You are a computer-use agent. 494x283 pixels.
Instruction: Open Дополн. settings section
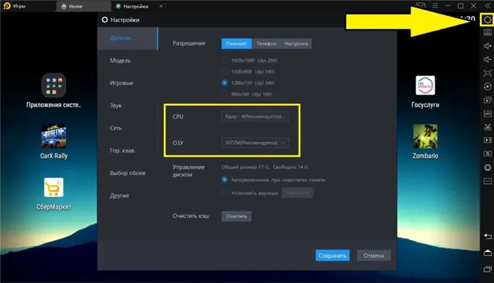point(128,38)
